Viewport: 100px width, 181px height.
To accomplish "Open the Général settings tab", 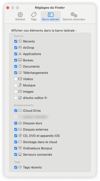I will point(20,16).
